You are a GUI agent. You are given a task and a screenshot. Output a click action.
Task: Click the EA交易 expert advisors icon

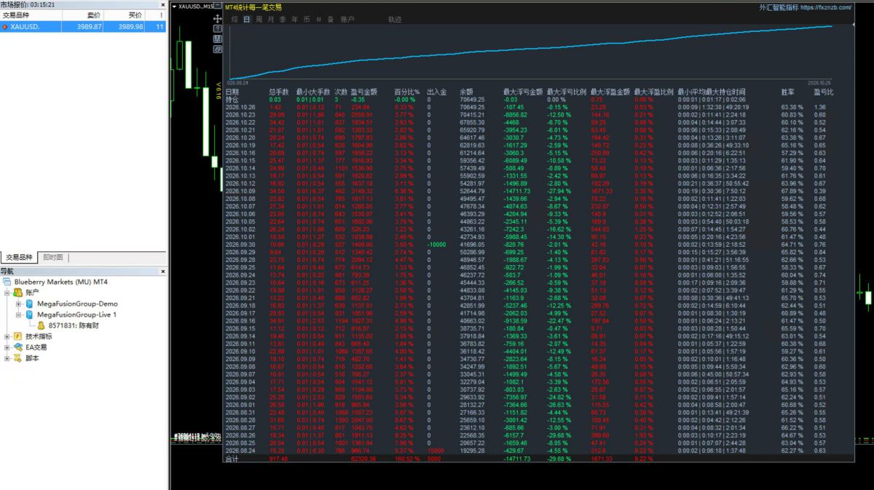17,347
